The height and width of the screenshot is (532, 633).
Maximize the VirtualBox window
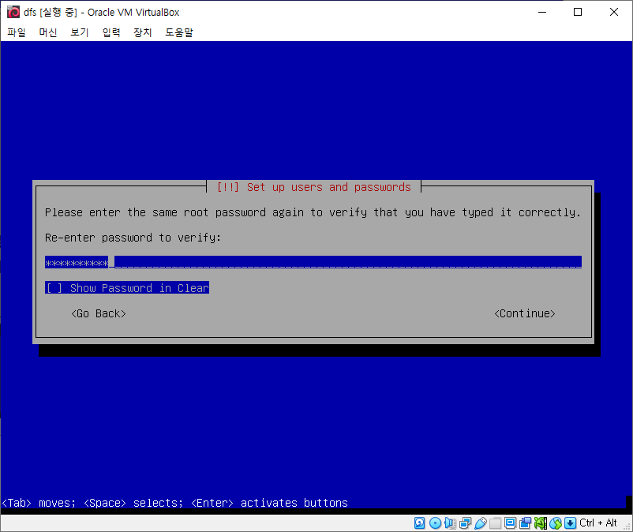[578, 12]
